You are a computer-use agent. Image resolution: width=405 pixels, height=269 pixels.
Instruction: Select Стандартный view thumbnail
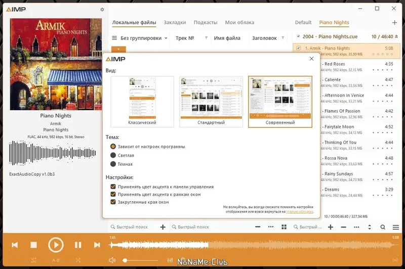click(x=211, y=102)
